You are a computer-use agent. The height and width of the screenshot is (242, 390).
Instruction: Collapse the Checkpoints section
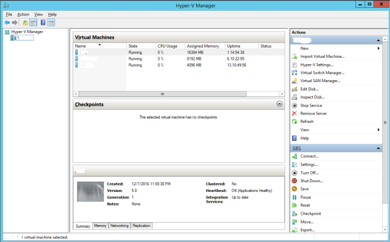click(x=279, y=104)
